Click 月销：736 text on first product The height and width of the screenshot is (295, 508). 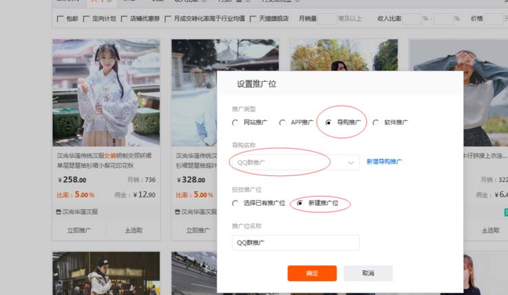click(x=141, y=179)
